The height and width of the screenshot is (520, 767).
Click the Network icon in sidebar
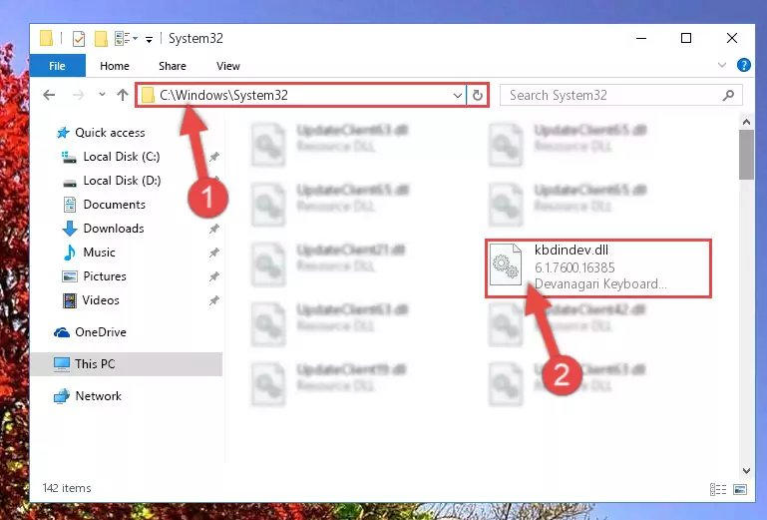pyautogui.click(x=62, y=396)
